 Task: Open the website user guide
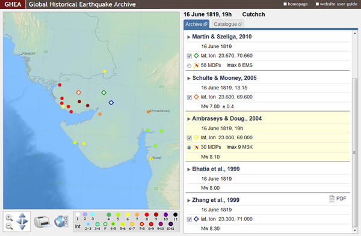coord(336,4)
